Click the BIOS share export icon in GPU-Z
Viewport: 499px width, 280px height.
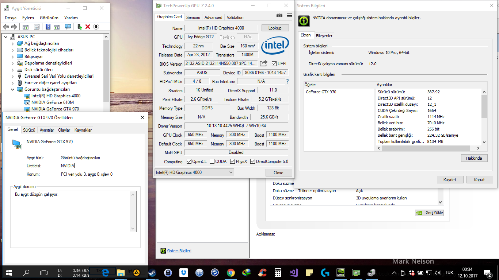tap(263, 63)
